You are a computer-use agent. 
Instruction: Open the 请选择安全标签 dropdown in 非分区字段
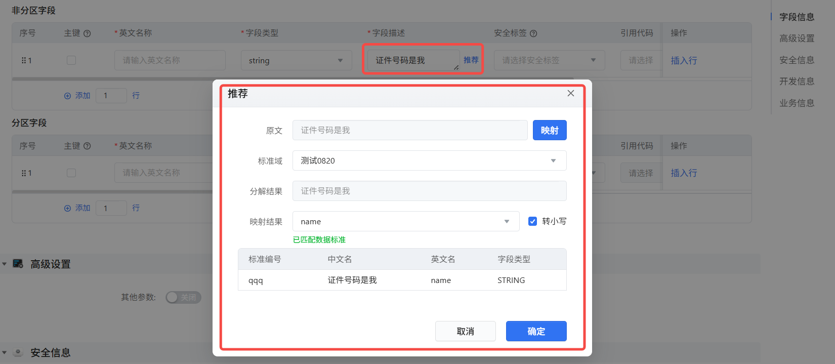pos(550,60)
